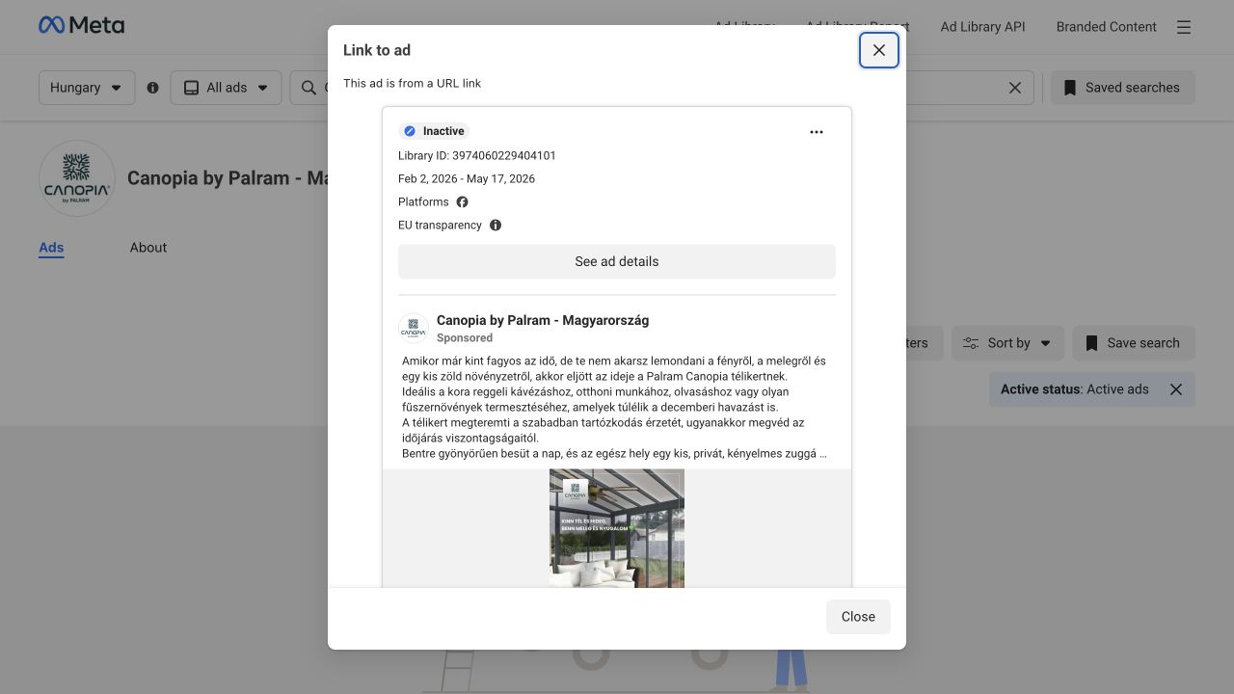Viewport: 1234px width, 694px height.
Task: Click the Close button in dialog footer
Action: pos(858,617)
